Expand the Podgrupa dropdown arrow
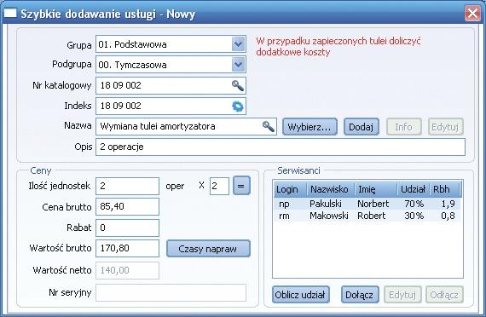Image resolution: width=486 pixels, height=317 pixels. pyautogui.click(x=238, y=65)
